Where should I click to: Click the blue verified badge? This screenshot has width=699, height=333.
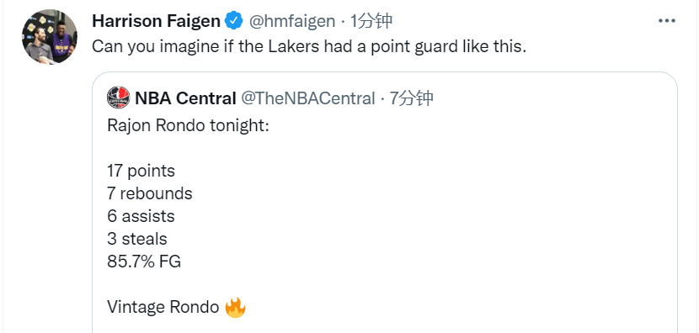click(x=233, y=21)
